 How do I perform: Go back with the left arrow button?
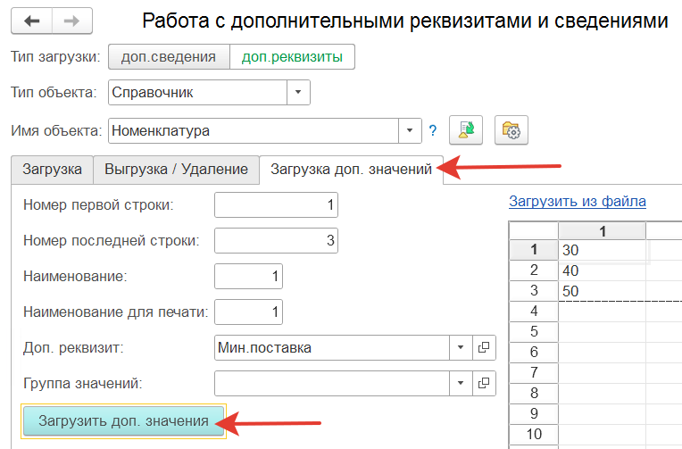(x=32, y=21)
